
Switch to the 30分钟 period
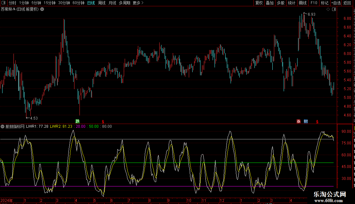(x=64, y=3)
